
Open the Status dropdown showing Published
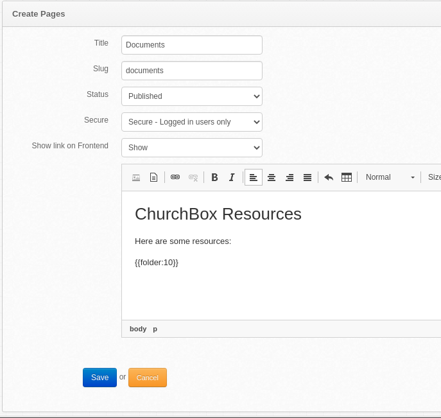pos(192,96)
